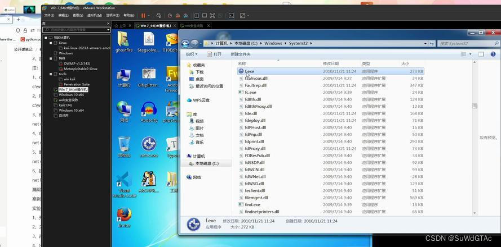Collapse the Linux folder in library
Viewport: 501px width, 247px height.
pyautogui.click(x=51, y=43)
